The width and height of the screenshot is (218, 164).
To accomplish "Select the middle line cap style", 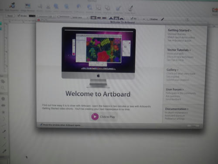I will point(99,18).
